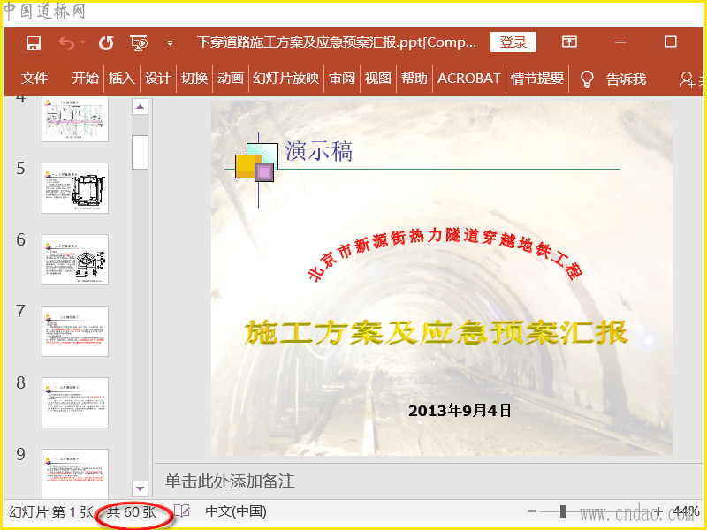Switch to the 开始 ribbon tab
This screenshot has width=707, height=530.
click(85, 79)
